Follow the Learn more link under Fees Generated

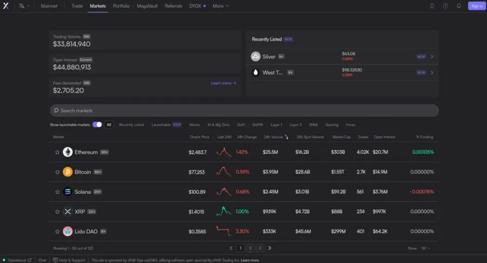tap(223, 83)
